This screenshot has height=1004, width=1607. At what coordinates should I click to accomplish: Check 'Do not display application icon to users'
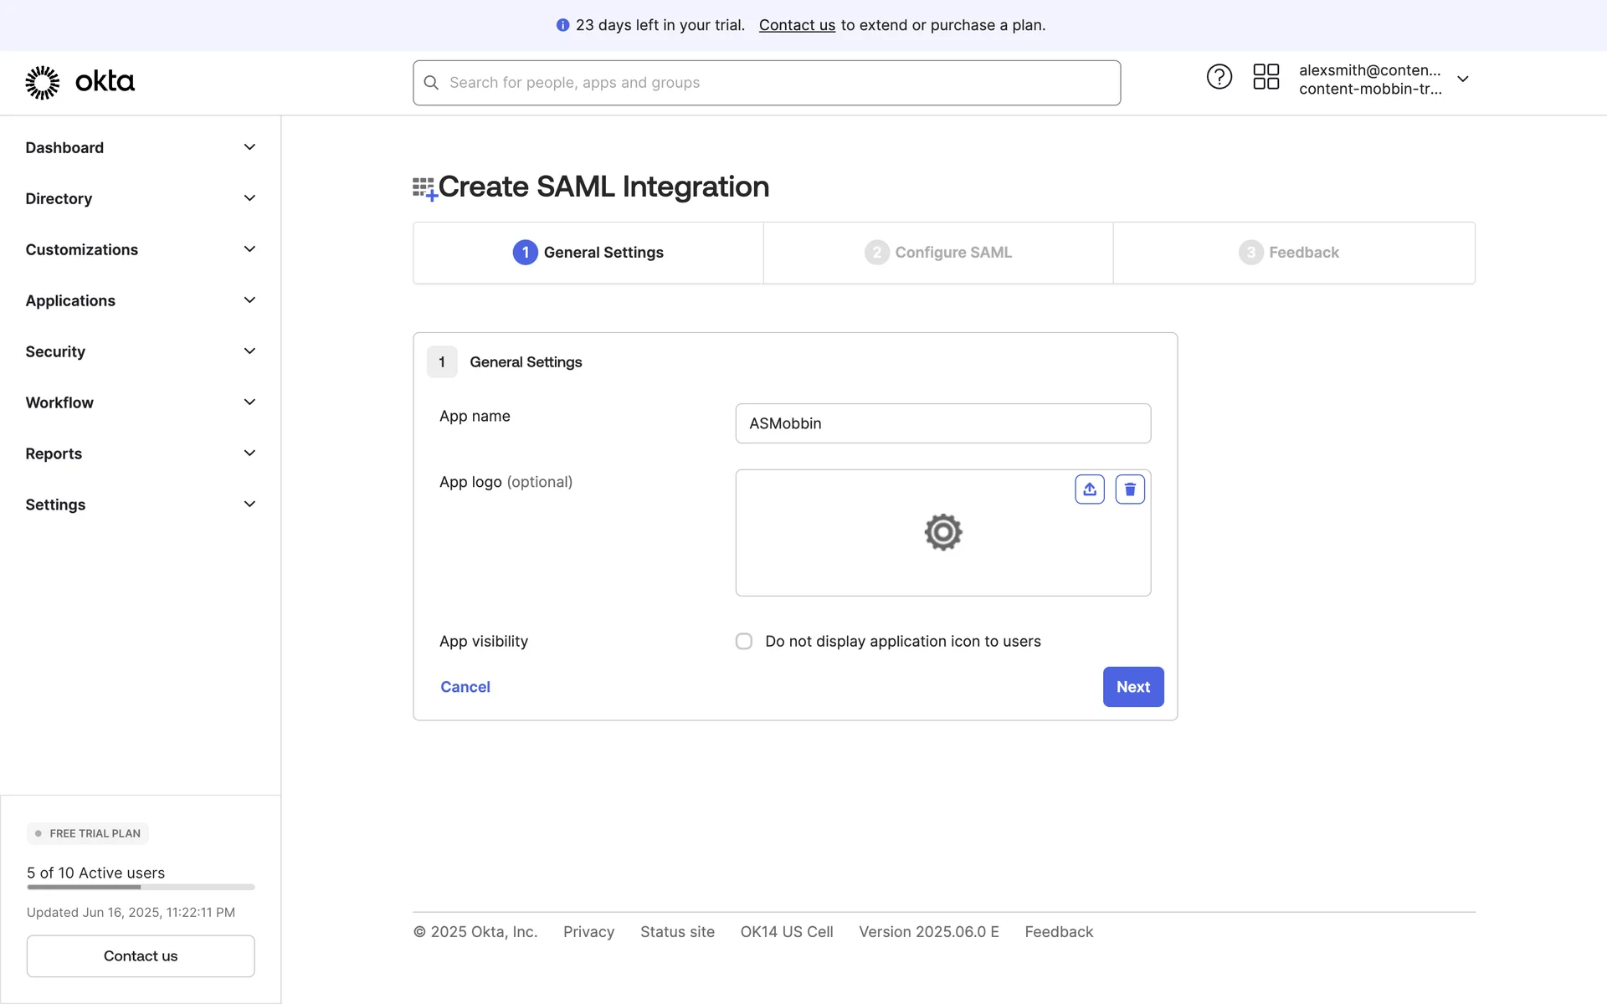tap(743, 642)
